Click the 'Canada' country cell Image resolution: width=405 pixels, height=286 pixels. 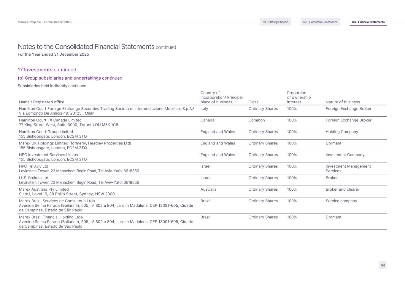(207, 120)
